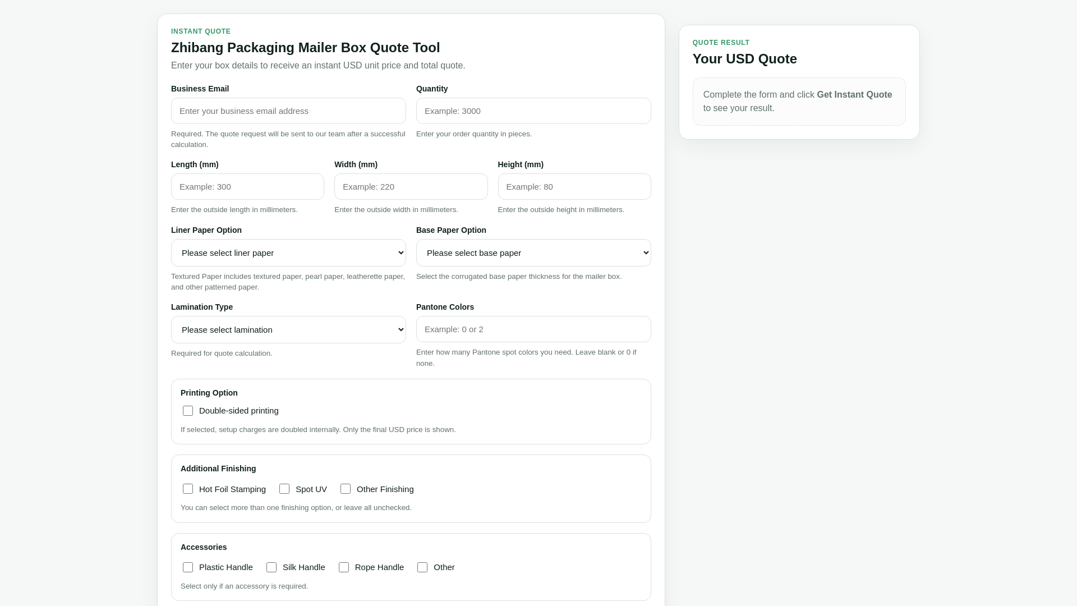Click the Liner Paper Option label
The width and height of the screenshot is (1077, 606).
(206, 230)
